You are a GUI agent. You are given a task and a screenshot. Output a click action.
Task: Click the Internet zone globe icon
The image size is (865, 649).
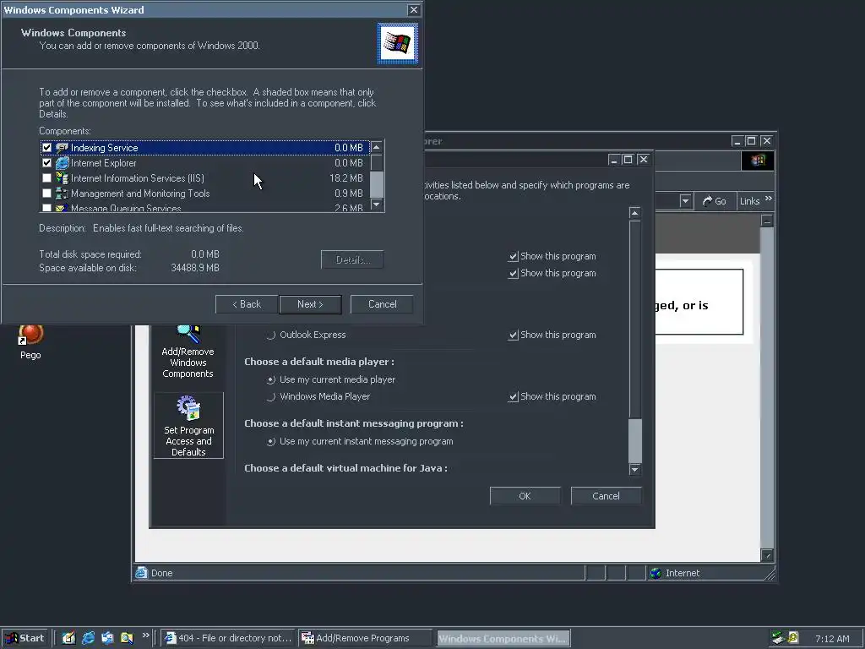656,573
